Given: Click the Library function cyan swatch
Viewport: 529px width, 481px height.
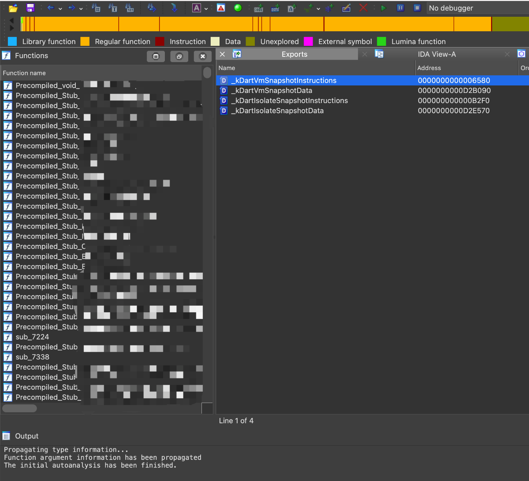Looking at the screenshot, I should (x=12, y=41).
